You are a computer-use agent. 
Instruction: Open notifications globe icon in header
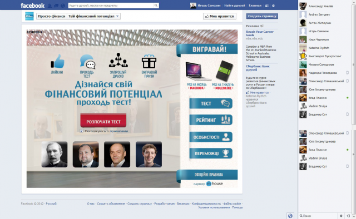point(63,6)
